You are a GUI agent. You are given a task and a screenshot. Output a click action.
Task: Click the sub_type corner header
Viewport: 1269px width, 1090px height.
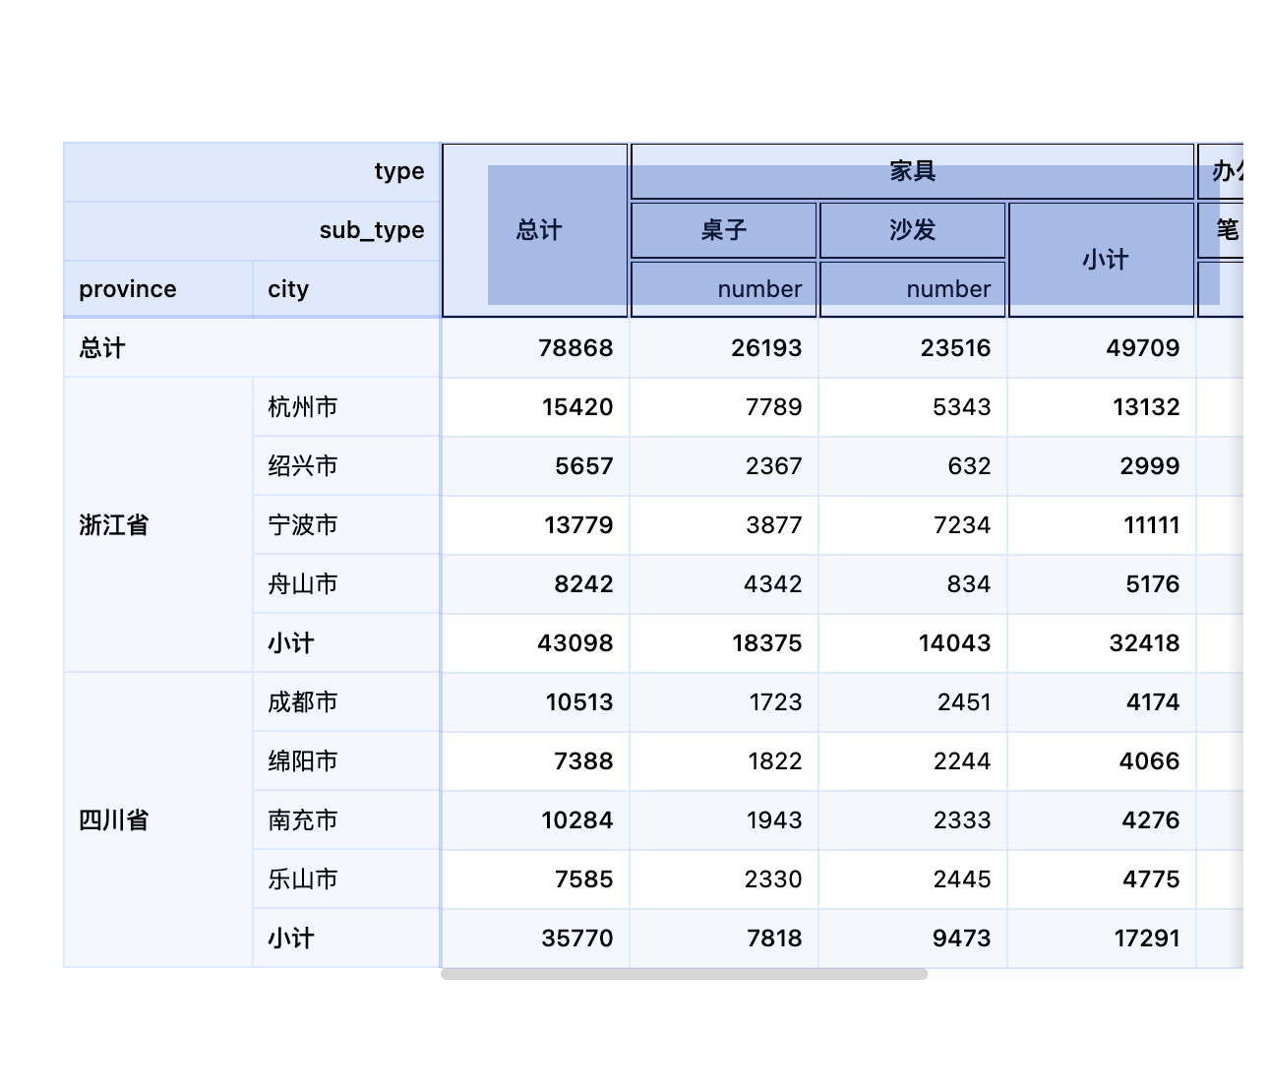click(x=252, y=231)
